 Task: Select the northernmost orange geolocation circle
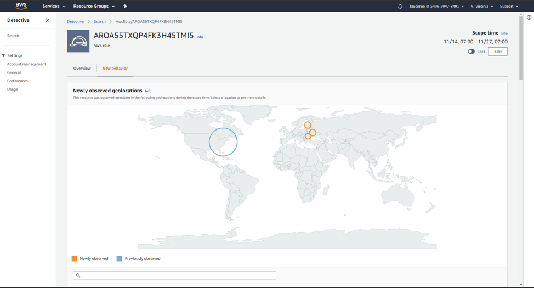point(308,125)
